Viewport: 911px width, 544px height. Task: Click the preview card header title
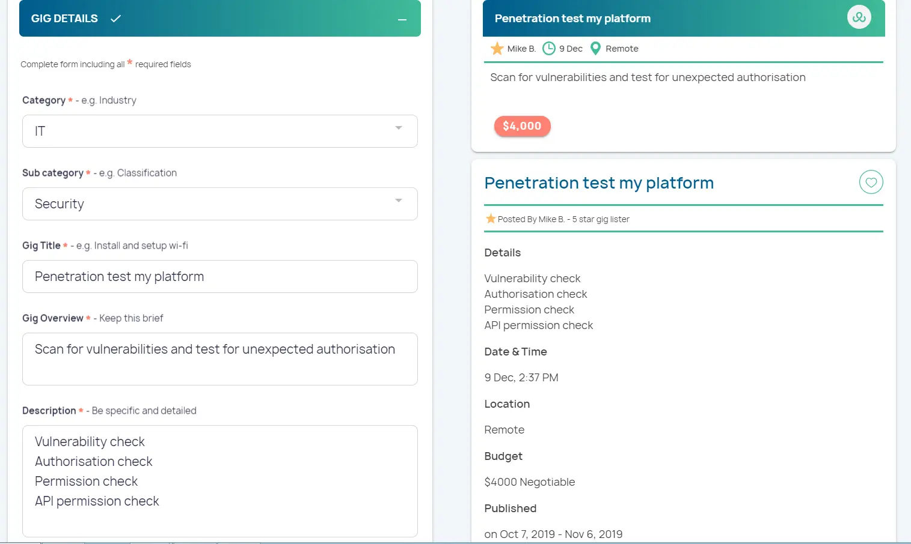pos(572,19)
